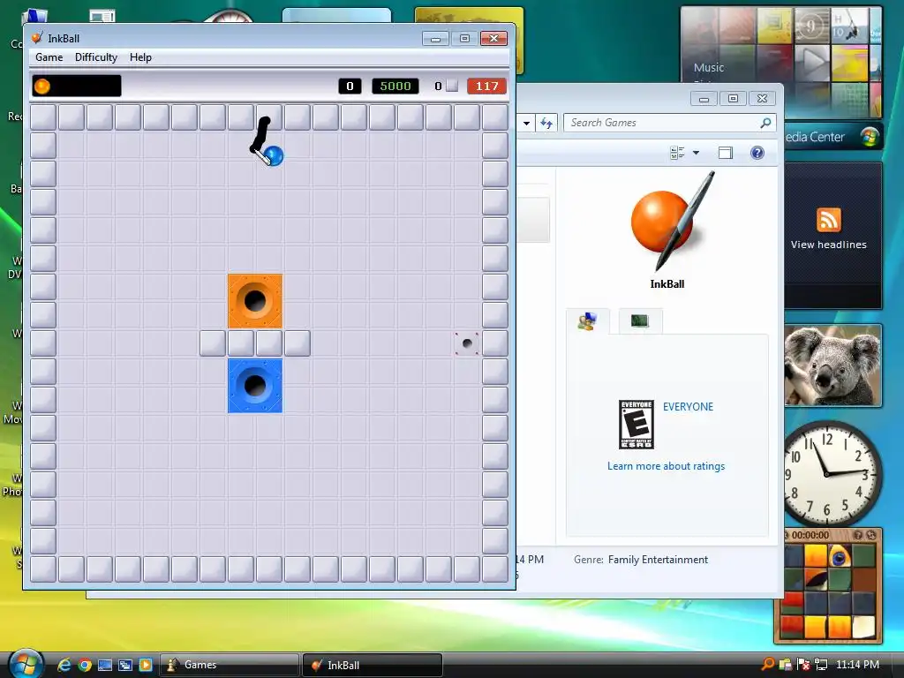The height and width of the screenshot is (678, 904).
Task: Click the InkBall label under preview image
Action: tap(667, 283)
